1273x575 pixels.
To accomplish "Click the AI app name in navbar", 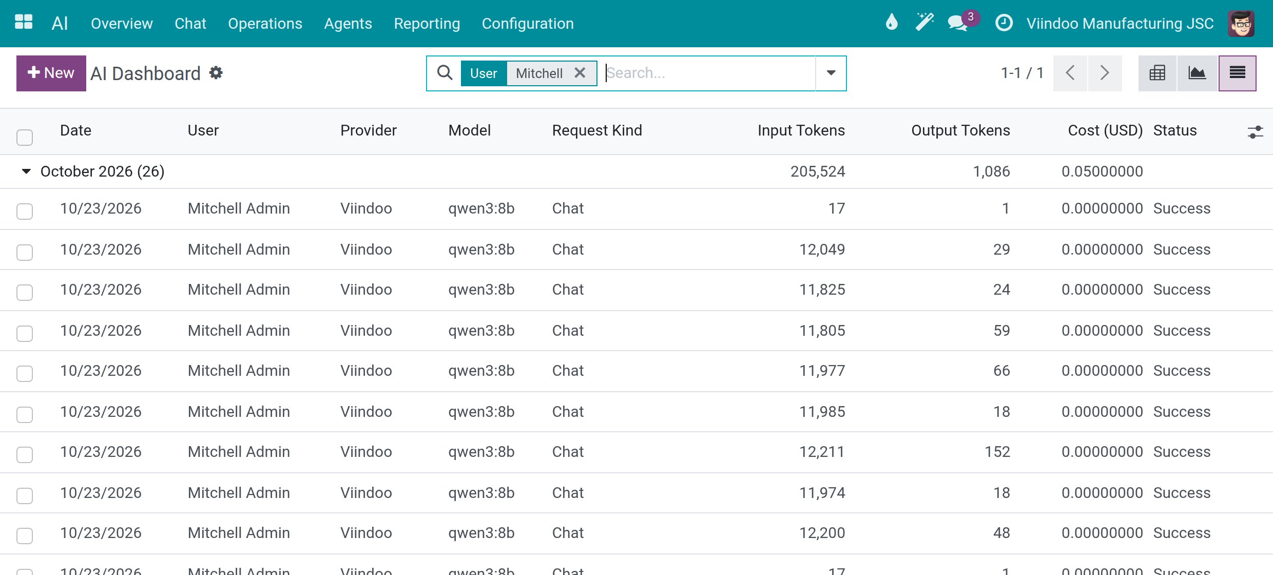I will pos(60,23).
